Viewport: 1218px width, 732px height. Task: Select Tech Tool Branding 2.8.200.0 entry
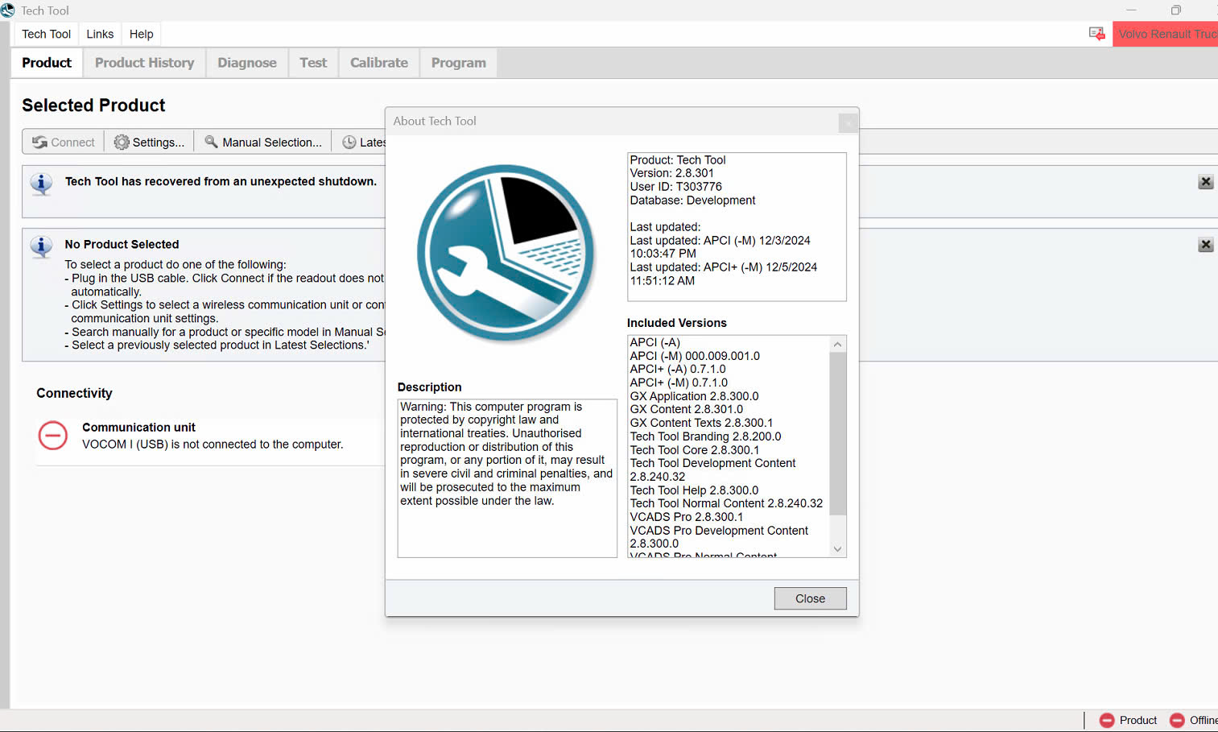705,436
